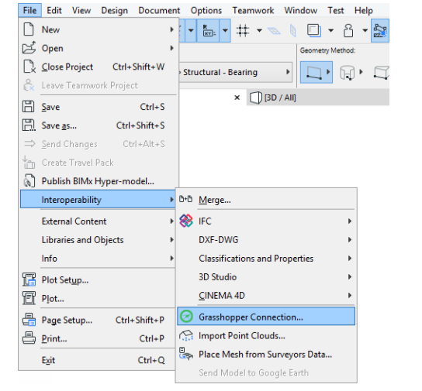The image size is (422, 391).
Task: Click the Publish BIMx Hyper-model icon
Action: point(29,180)
